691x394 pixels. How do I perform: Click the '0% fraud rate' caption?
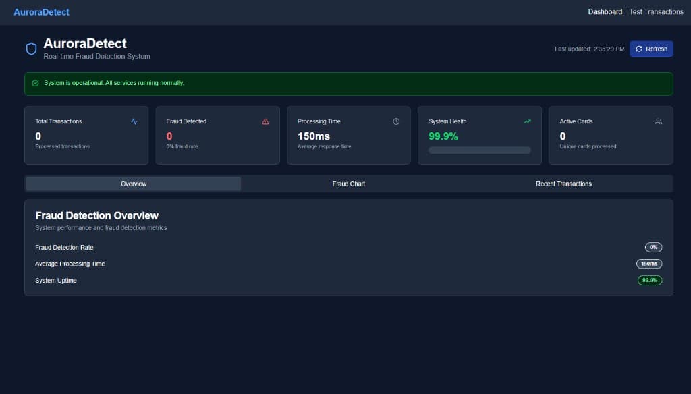point(182,146)
